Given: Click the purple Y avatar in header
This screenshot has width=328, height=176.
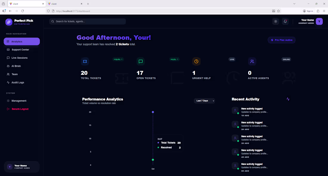Looking at the screenshot, I should click(x=319, y=21).
